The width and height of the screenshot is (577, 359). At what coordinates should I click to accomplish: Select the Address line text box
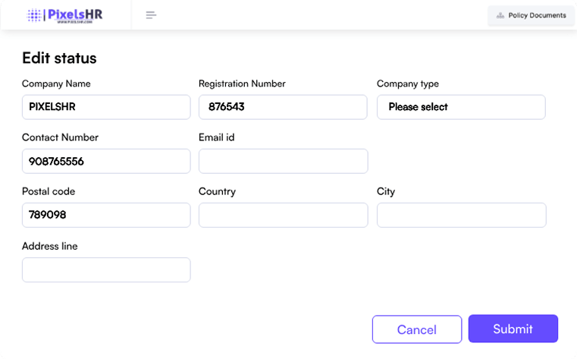tap(106, 269)
